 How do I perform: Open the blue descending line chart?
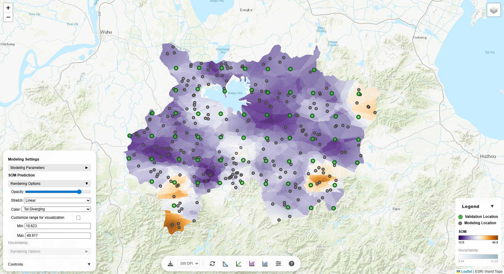click(226, 263)
